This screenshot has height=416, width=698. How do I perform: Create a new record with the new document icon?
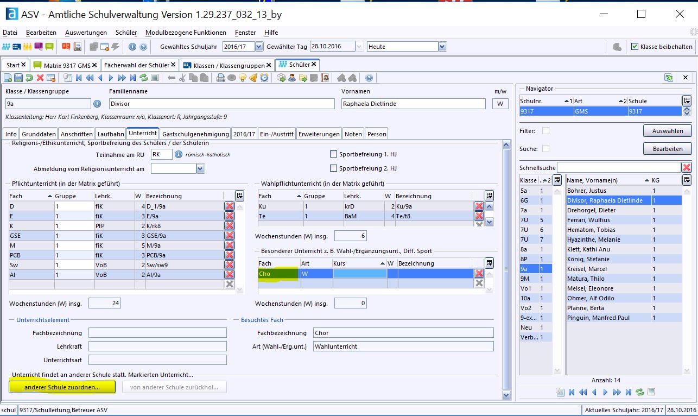click(x=8, y=78)
